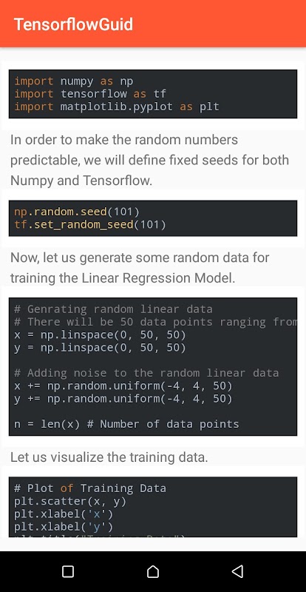Tap the Android back triangle icon
This screenshot has height=592, width=306.
click(237, 571)
